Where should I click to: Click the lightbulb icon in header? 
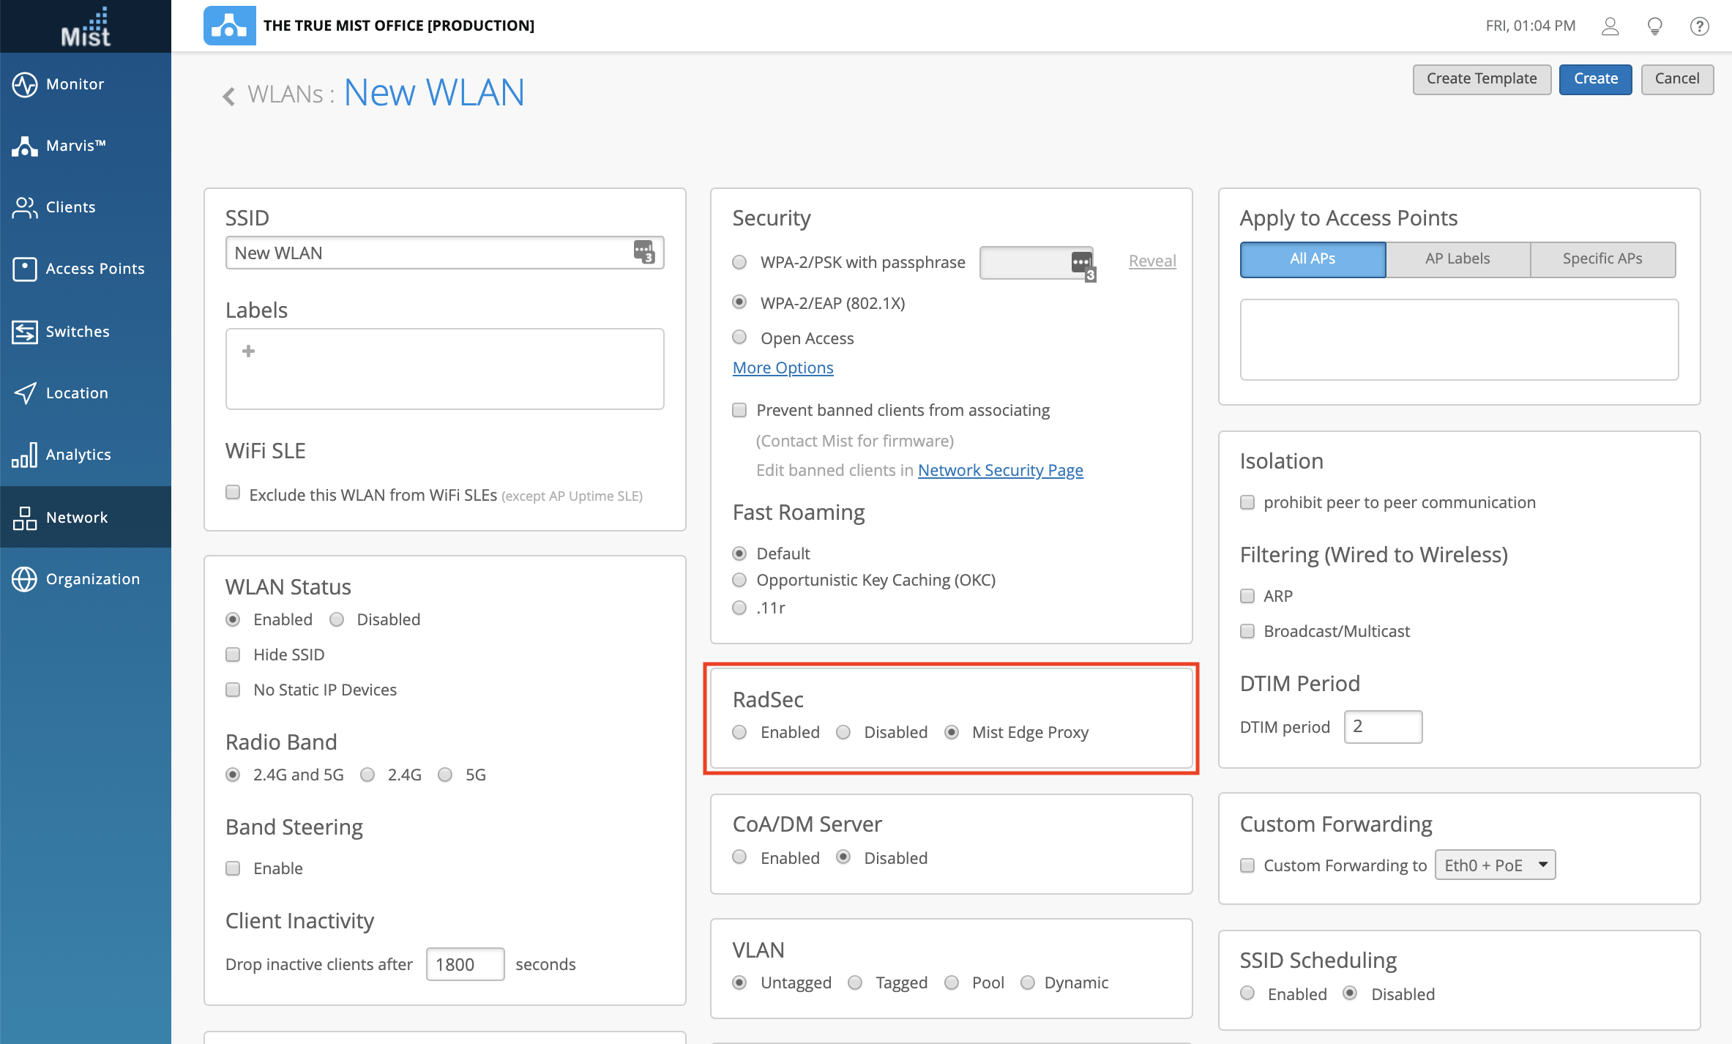pyautogui.click(x=1654, y=26)
